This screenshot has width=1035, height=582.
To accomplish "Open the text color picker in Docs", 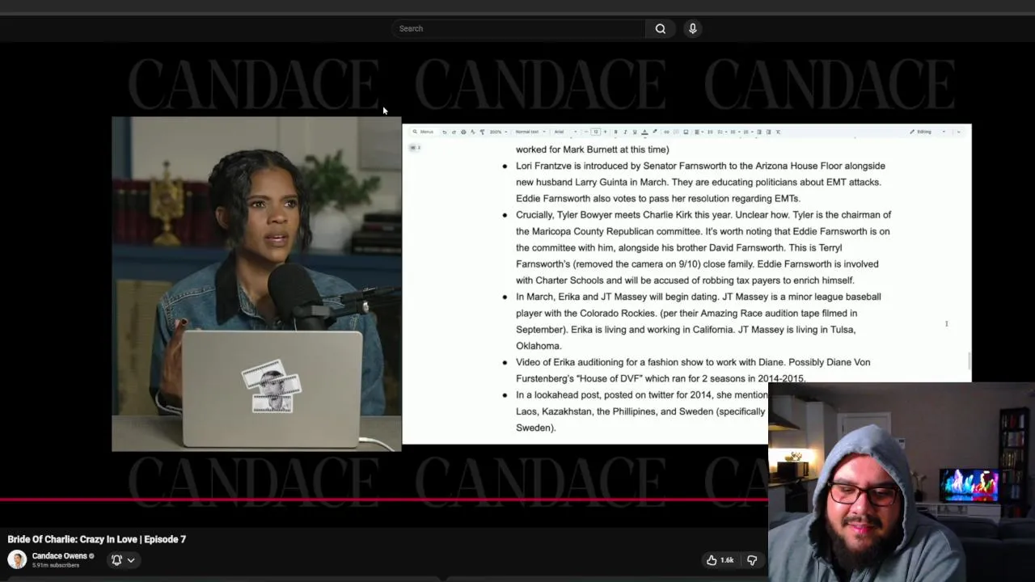I will pyautogui.click(x=644, y=132).
